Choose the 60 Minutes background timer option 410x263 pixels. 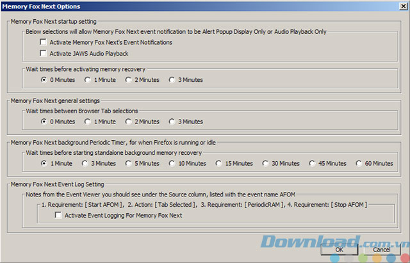coord(359,163)
